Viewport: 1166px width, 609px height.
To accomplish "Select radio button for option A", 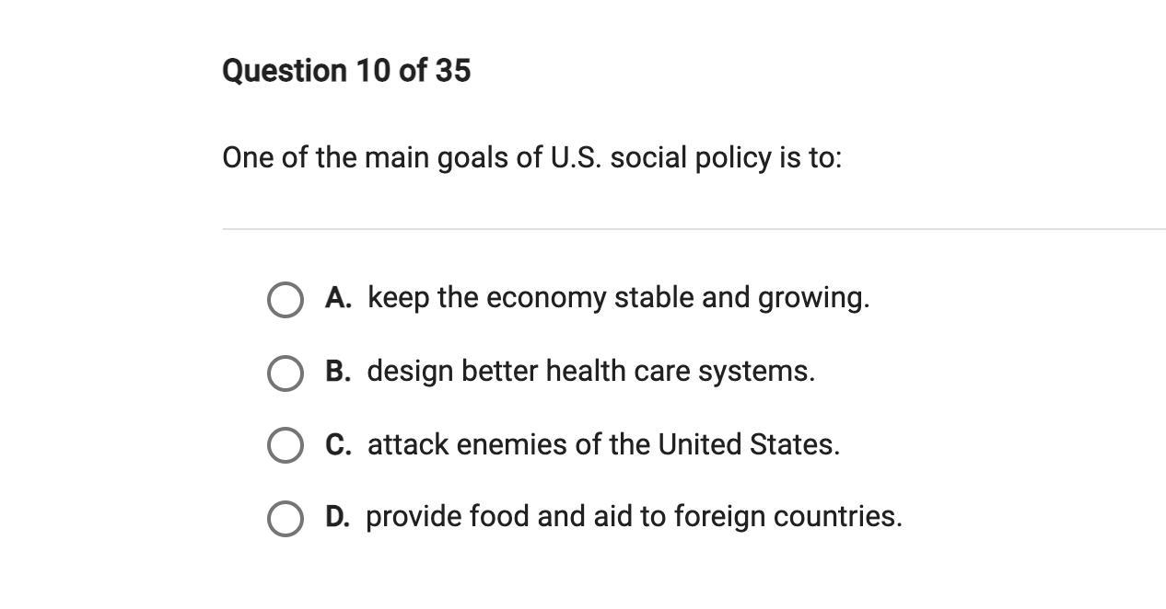I will point(285,300).
